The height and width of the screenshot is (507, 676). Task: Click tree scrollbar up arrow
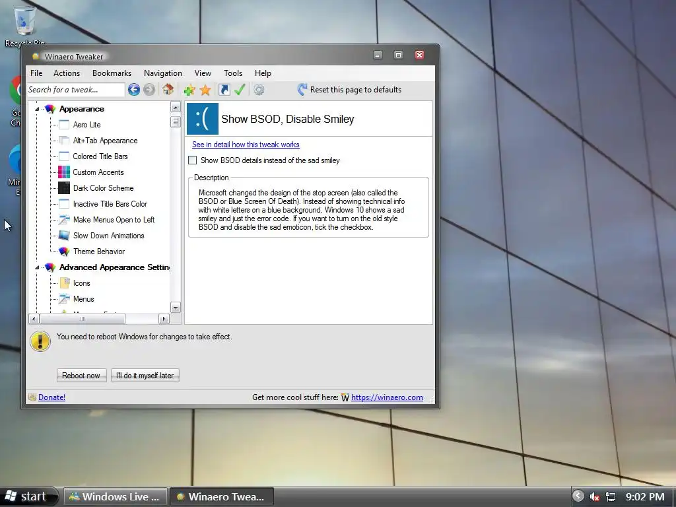176,106
